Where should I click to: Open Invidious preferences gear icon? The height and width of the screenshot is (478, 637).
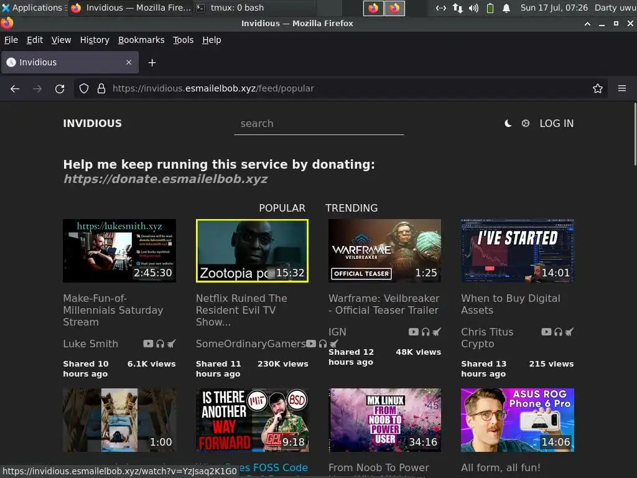coord(525,123)
